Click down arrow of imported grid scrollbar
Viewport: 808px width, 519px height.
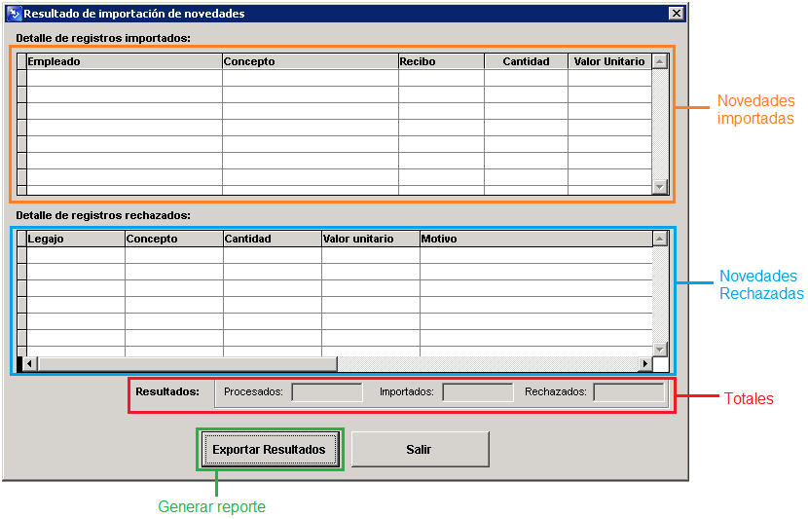(x=660, y=187)
